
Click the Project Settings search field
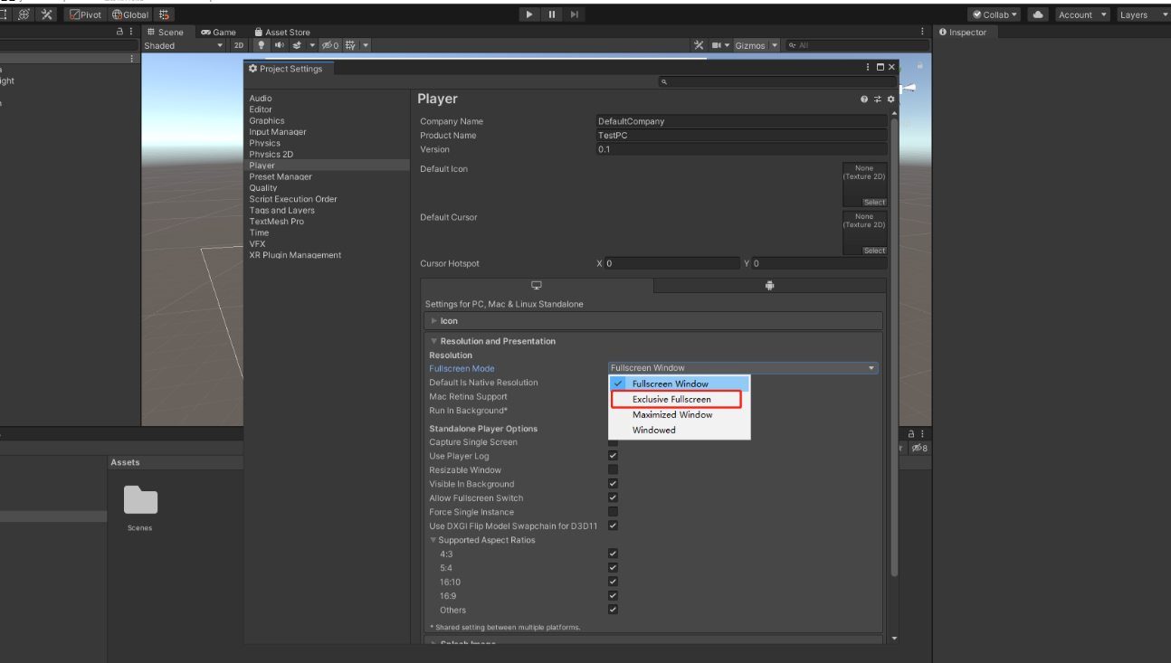pyautogui.click(x=777, y=81)
